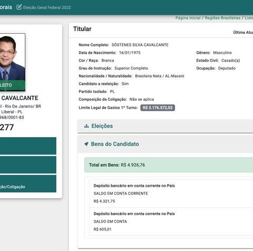Click the first teal button under candidate number
Image resolution: width=253 pixels, height=251 pixels.
(x=28, y=146)
